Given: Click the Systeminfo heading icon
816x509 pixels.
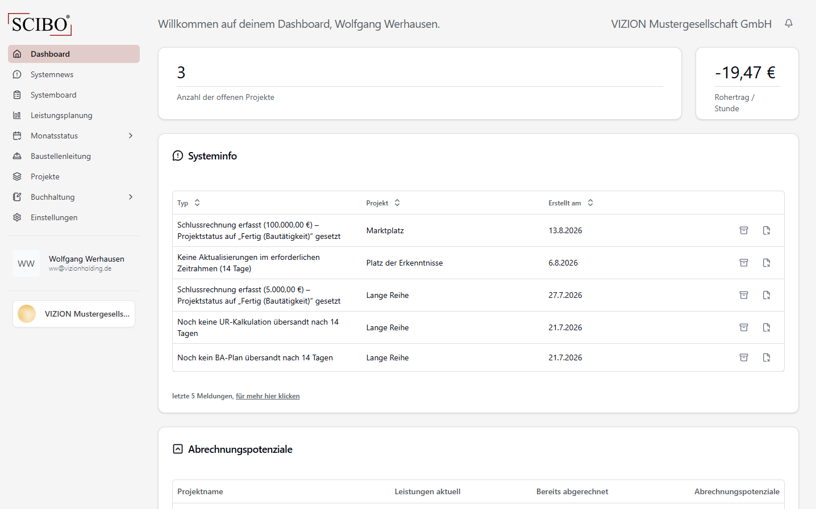Looking at the screenshot, I should tap(178, 155).
